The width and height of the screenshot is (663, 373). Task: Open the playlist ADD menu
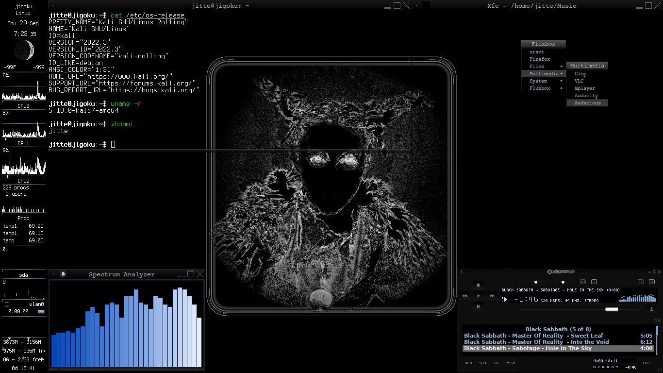tap(468, 363)
